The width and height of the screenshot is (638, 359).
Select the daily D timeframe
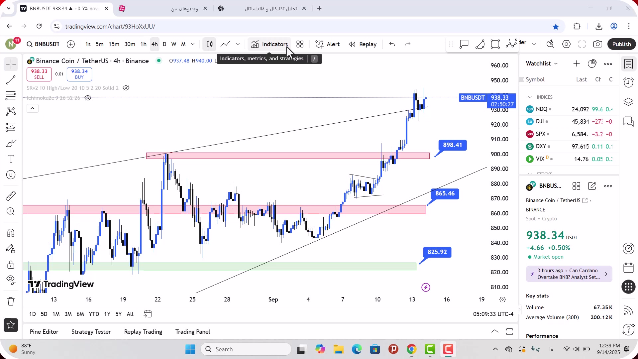point(164,44)
